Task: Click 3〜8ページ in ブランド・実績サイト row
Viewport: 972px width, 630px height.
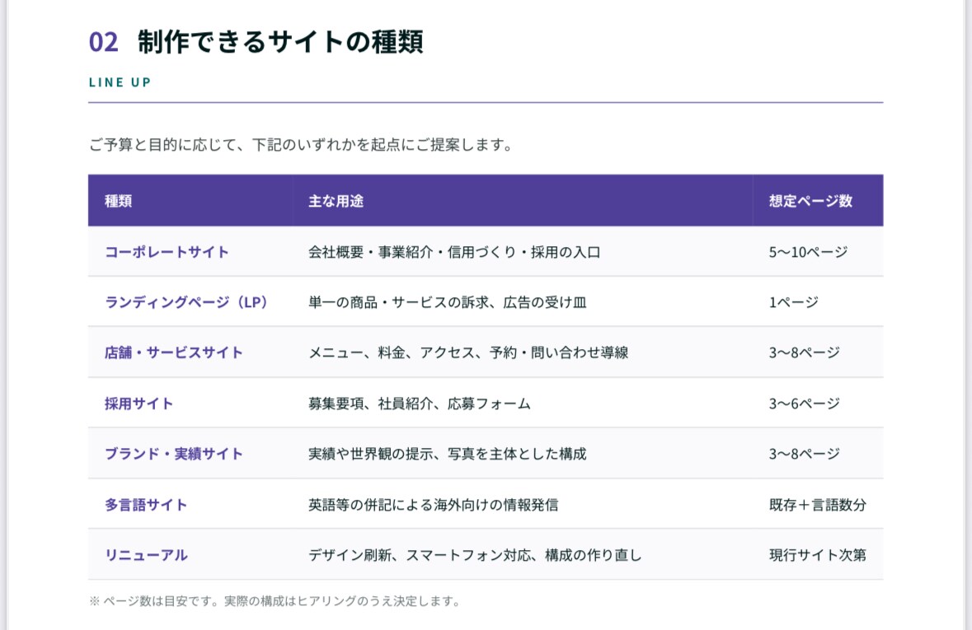Action: [x=805, y=454]
